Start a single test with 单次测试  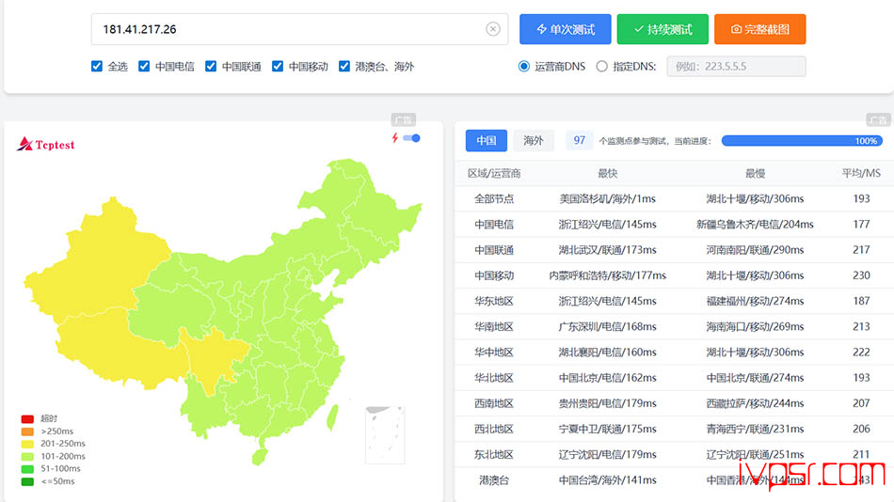click(565, 29)
